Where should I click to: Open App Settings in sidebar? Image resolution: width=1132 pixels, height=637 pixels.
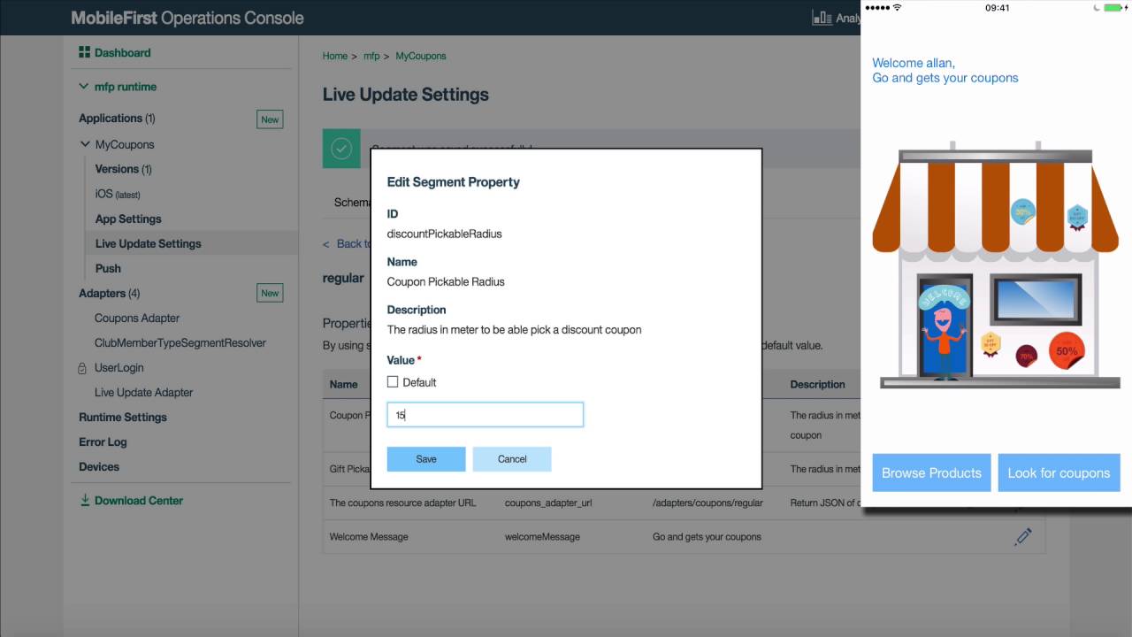coord(128,219)
